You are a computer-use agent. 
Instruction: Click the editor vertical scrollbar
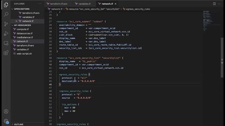tap(222, 57)
